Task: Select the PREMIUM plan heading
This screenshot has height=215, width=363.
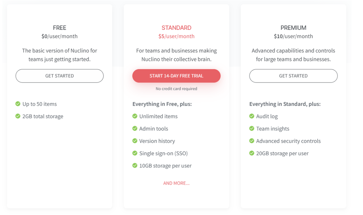Action: [x=293, y=28]
